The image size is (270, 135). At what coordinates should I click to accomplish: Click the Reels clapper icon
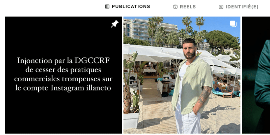tap(175, 7)
